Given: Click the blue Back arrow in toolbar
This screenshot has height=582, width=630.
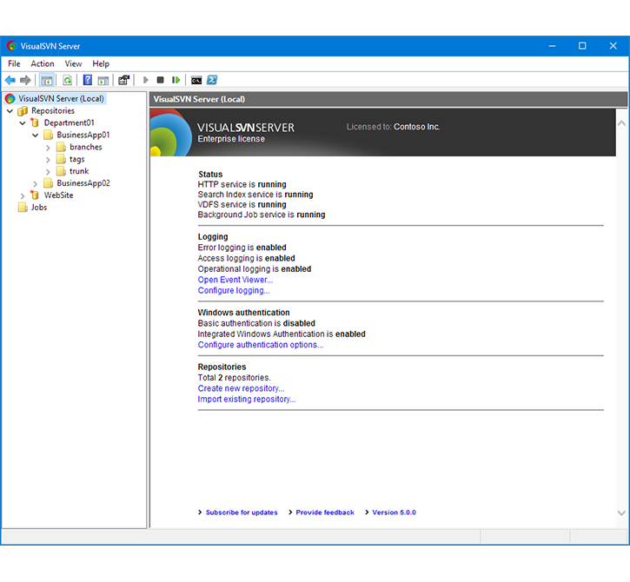Looking at the screenshot, I should tap(10, 80).
